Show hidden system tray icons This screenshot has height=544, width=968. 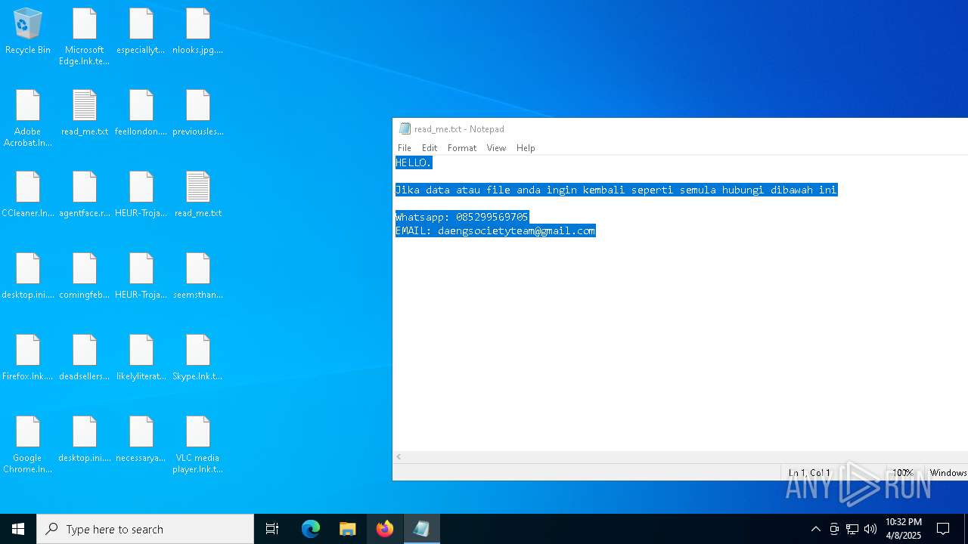click(x=815, y=529)
